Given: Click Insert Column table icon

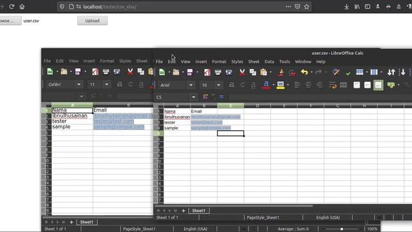Looking at the screenshot, I should coord(373,72).
